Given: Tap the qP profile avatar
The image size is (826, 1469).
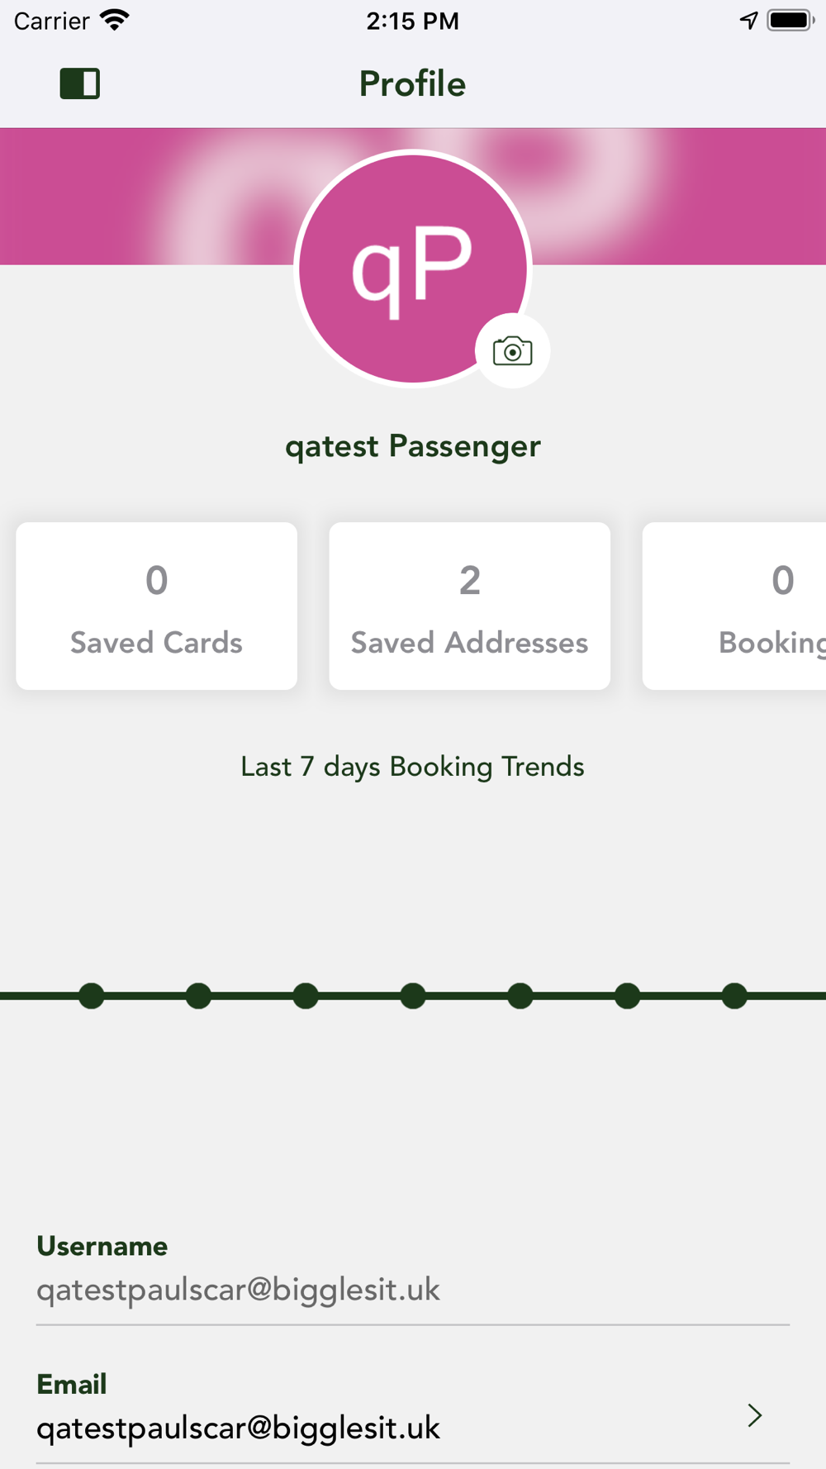Looking at the screenshot, I should pyautogui.click(x=413, y=269).
